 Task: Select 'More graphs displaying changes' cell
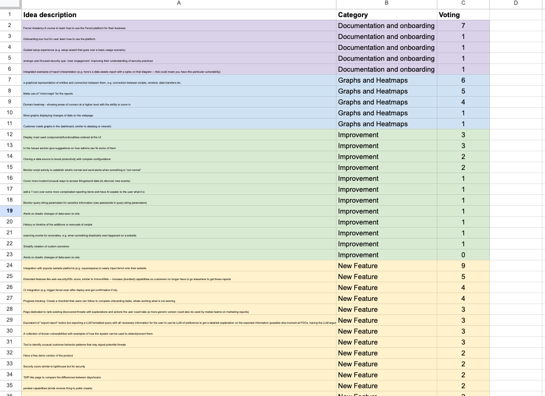point(179,113)
